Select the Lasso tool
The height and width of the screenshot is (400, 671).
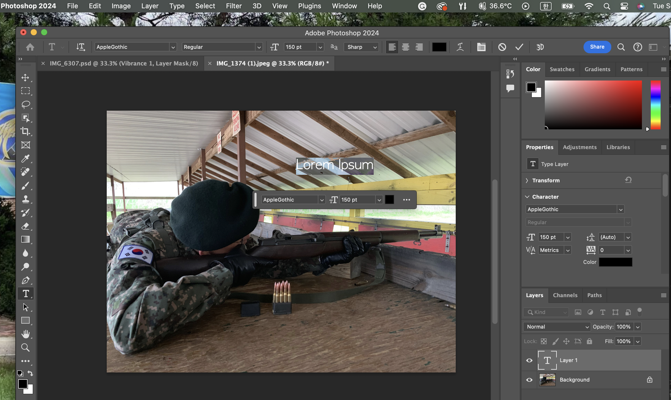pos(25,104)
